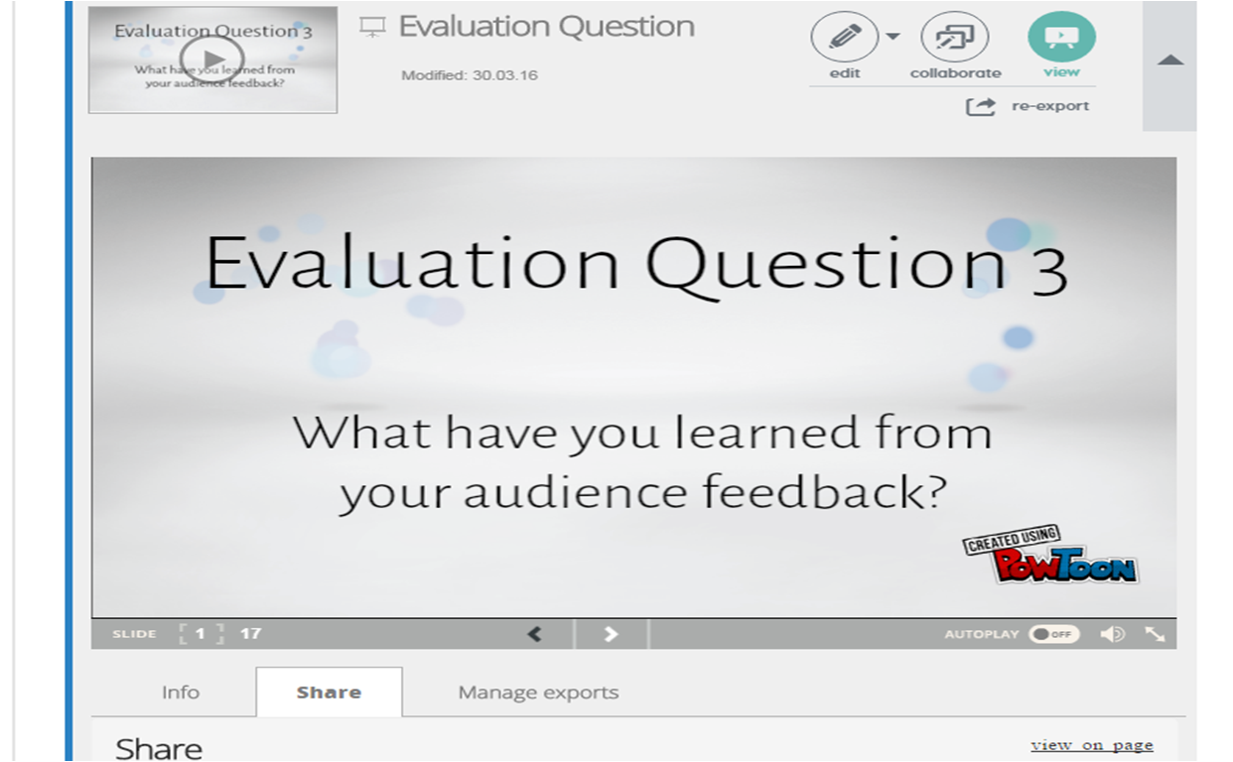Mute the player with the speaker icon
The width and height of the screenshot is (1233, 762).
tap(1114, 634)
